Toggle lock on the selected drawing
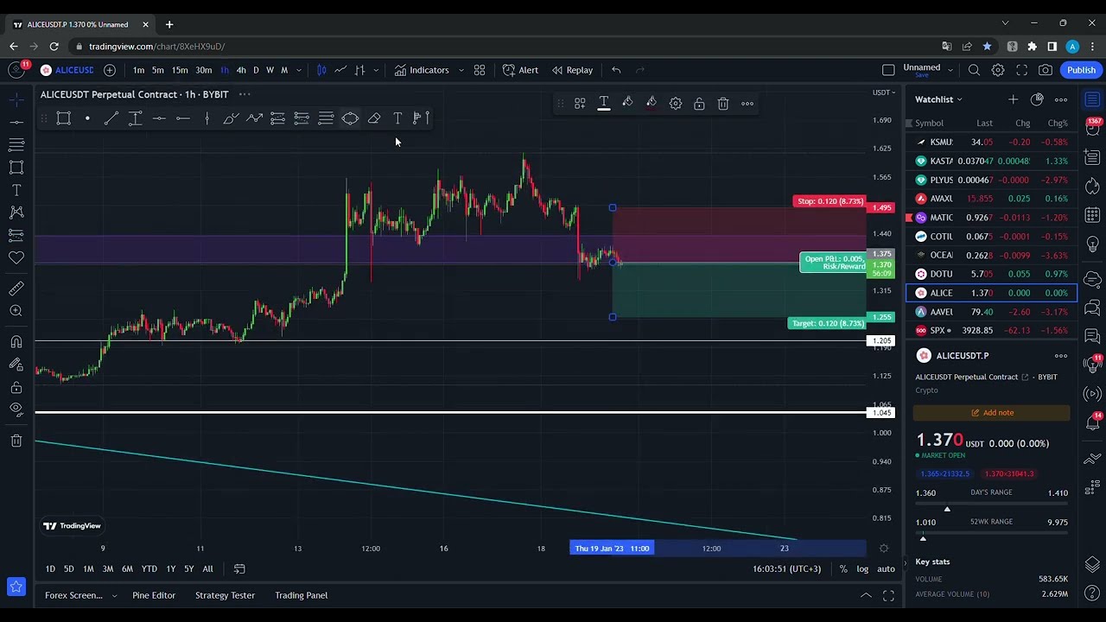This screenshot has width=1106, height=622. click(699, 104)
